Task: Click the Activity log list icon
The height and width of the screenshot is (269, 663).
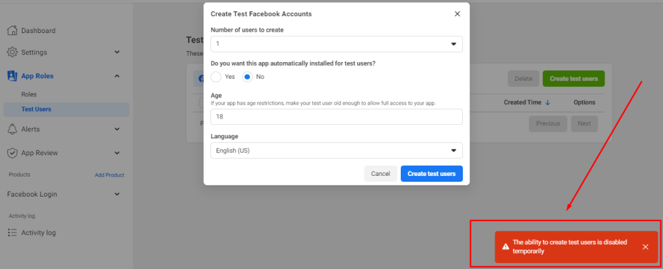Action: click(12, 233)
